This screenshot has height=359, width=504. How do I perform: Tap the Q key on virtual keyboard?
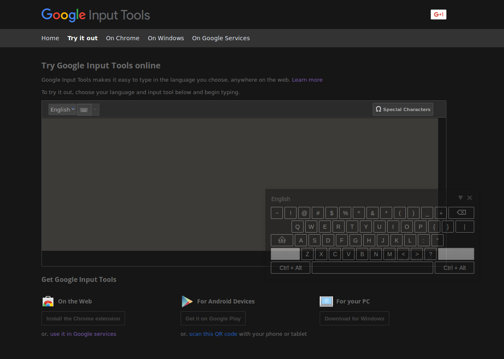click(x=297, y=226)
